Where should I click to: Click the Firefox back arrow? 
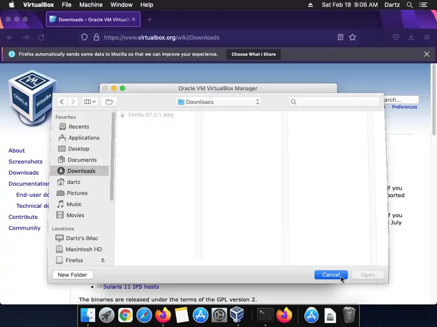click(10, 37)
